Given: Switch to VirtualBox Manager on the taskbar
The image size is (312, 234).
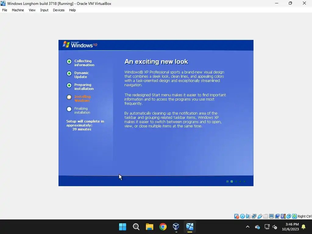Looking at the screenshot, I should click(176, 227).
